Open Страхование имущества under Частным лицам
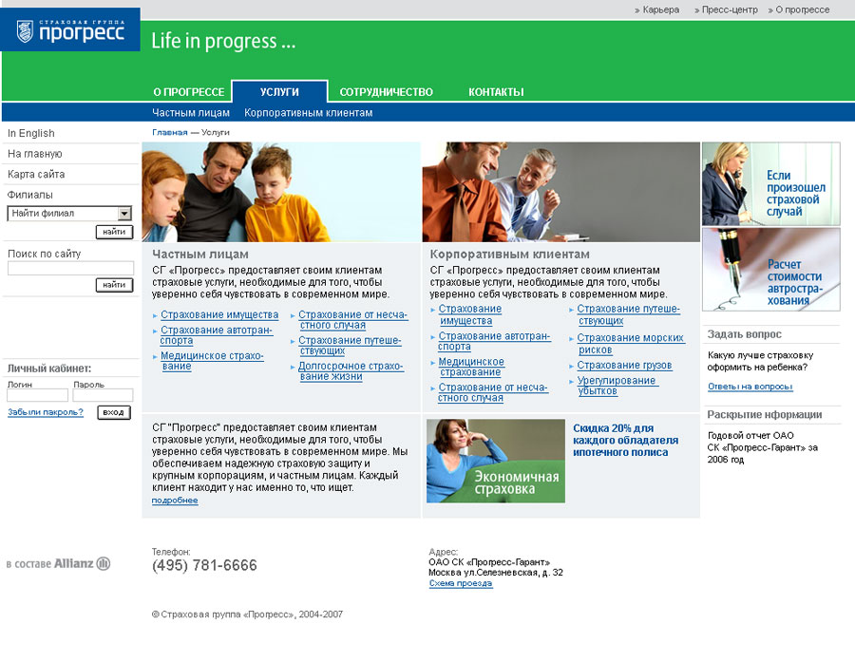The width and height of the screenshot is (855, 662). 219,315
